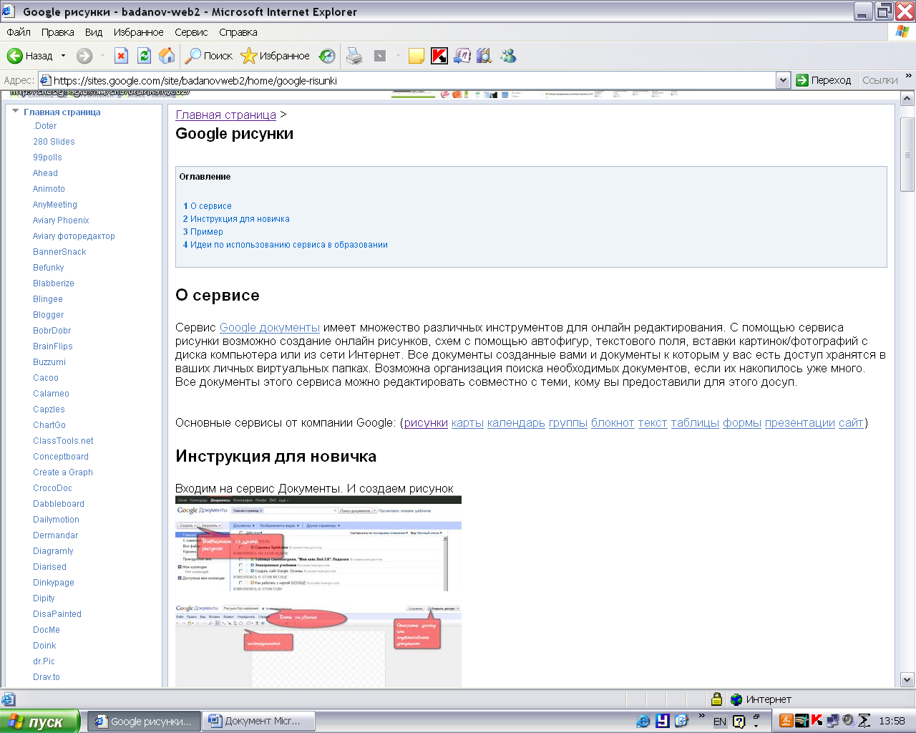This screenshot has width=916, height=733.
Task: Click the Интернет zone globe in status bar
Action: (736, 699)
